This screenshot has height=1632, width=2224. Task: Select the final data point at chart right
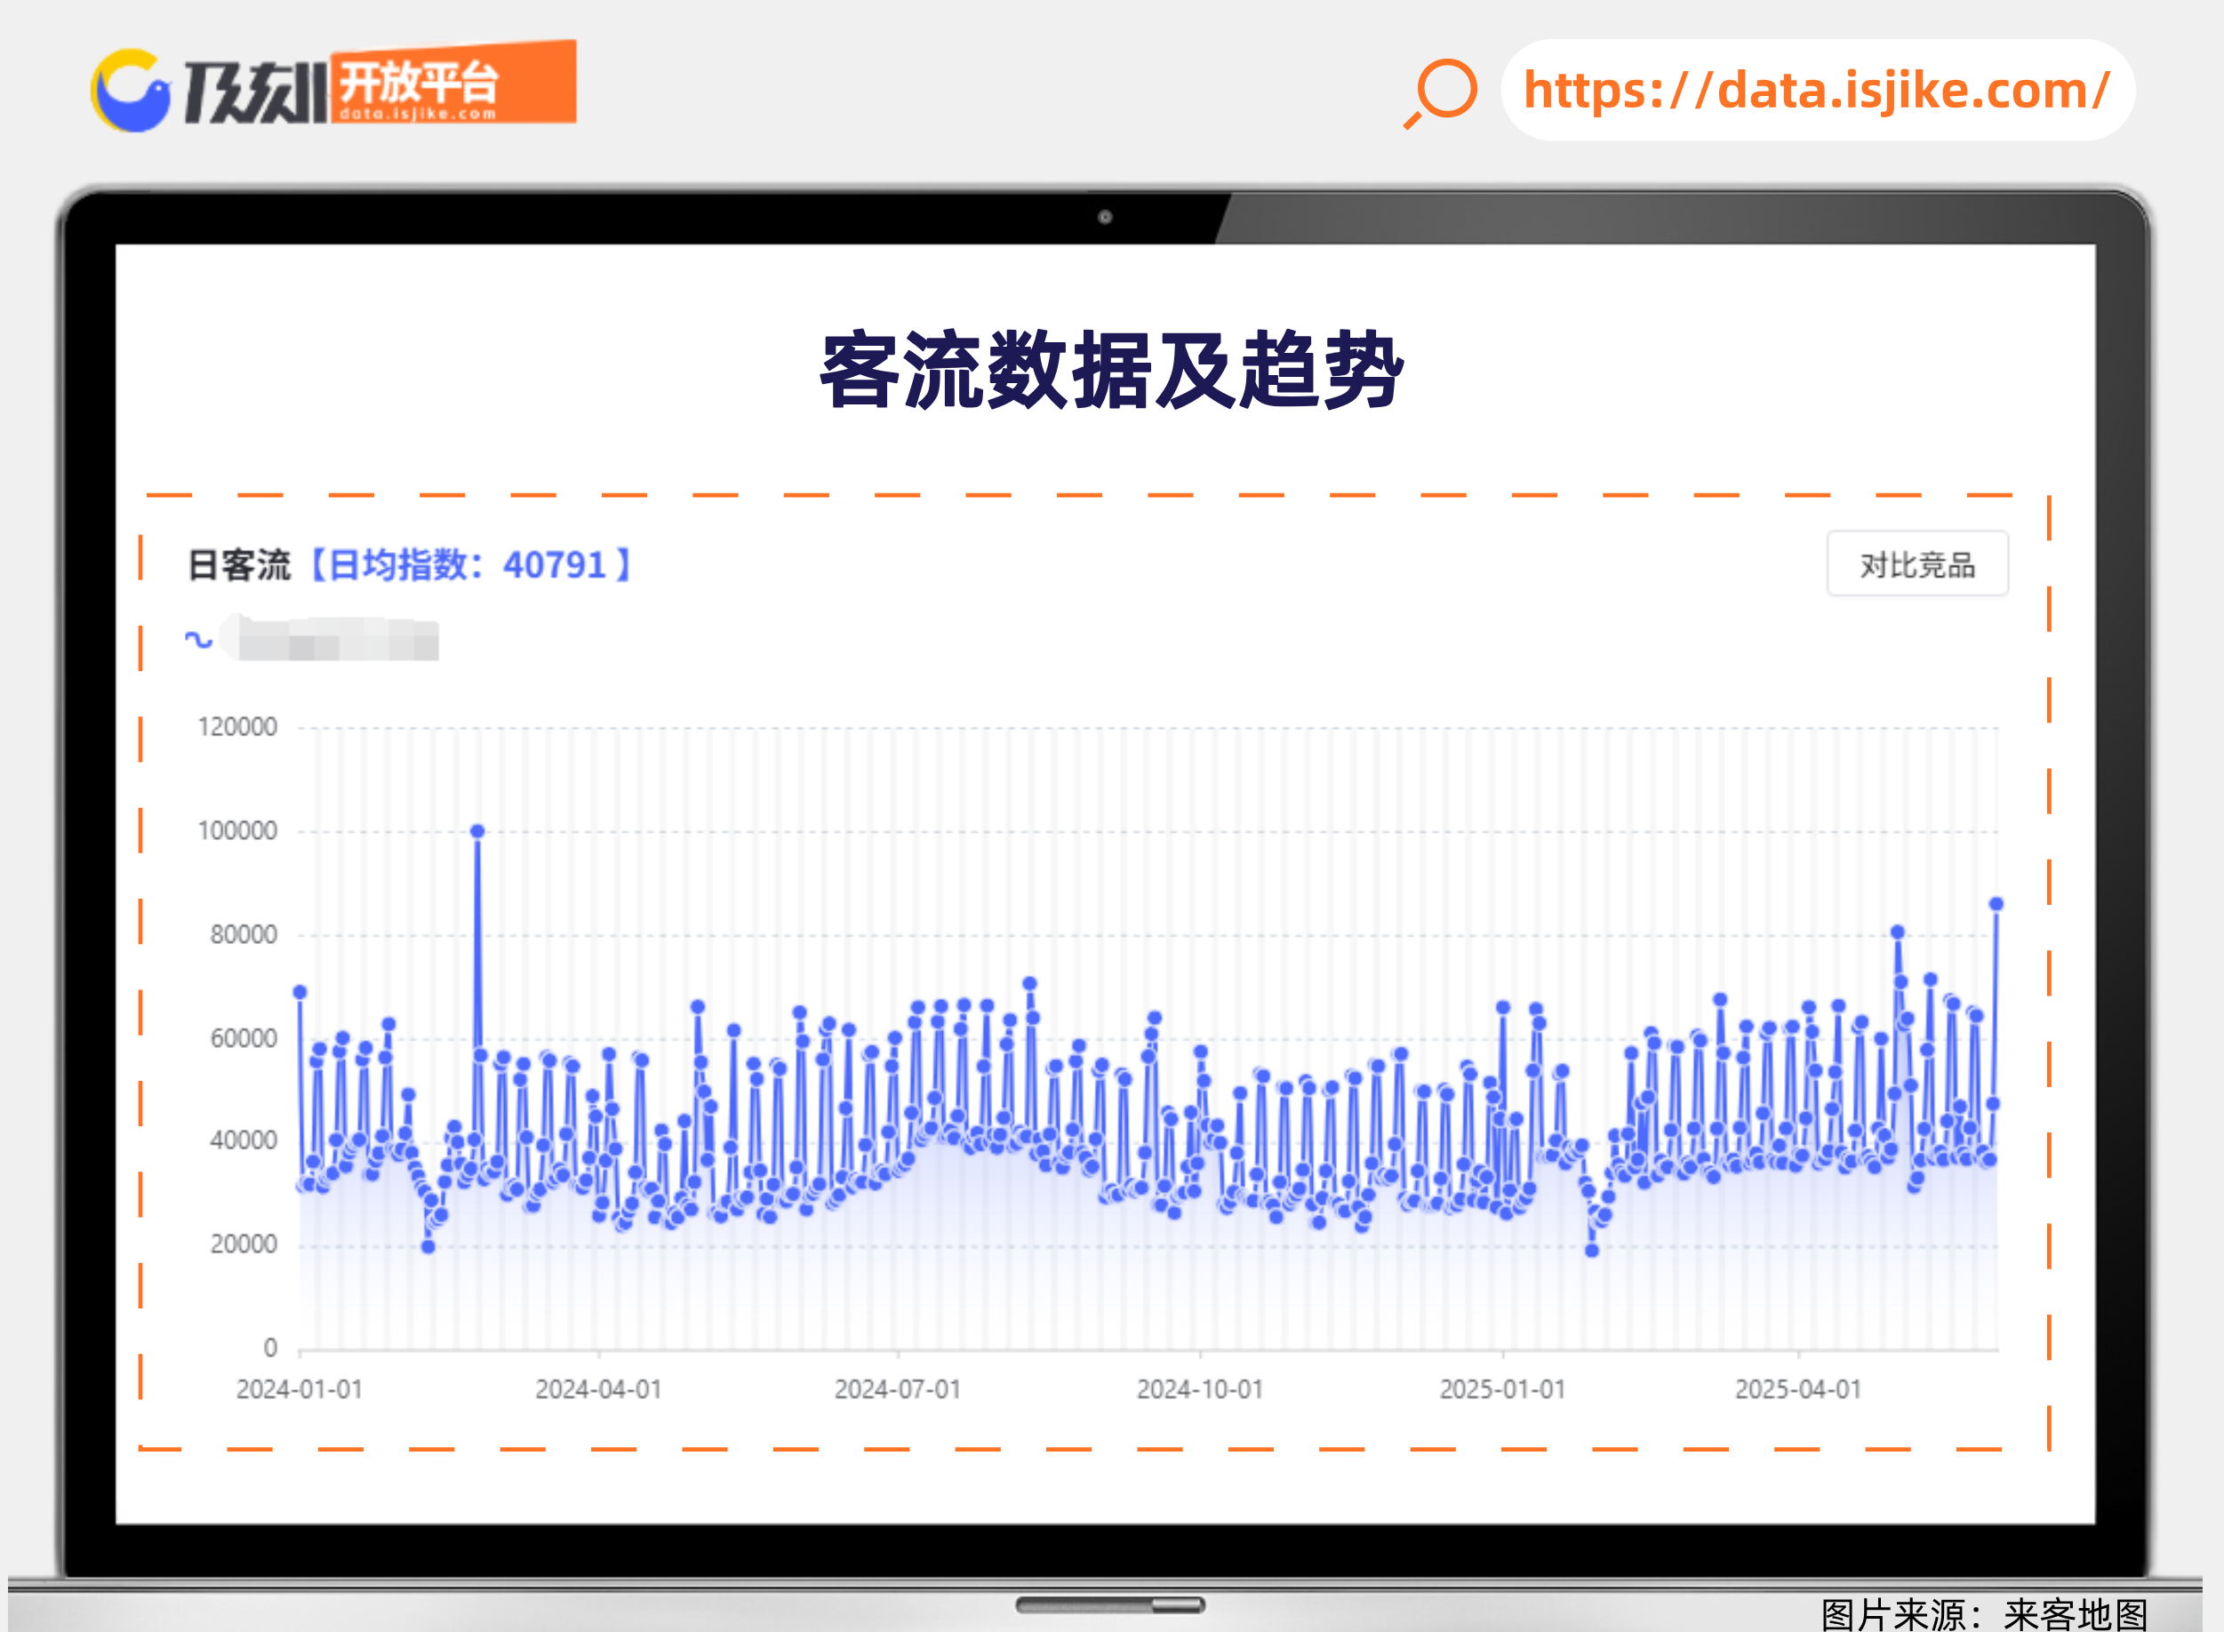point(1995,904)
